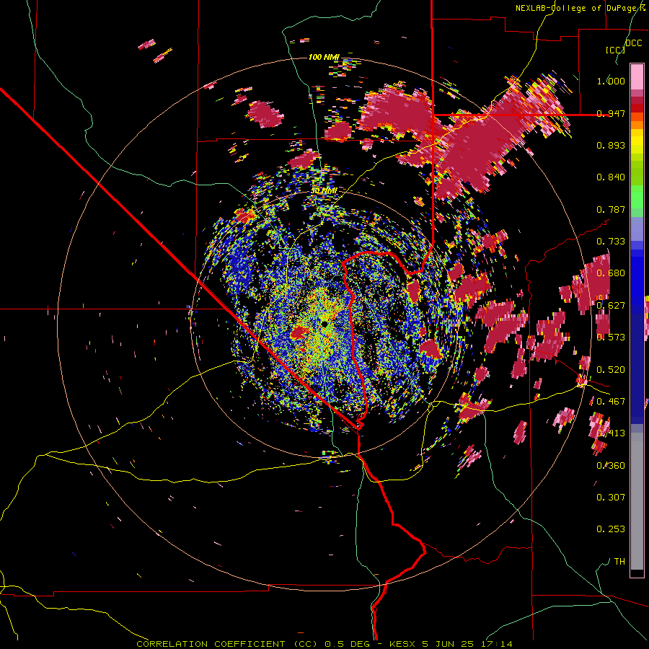Pick the lavender color bar segment

pos(637,229)
